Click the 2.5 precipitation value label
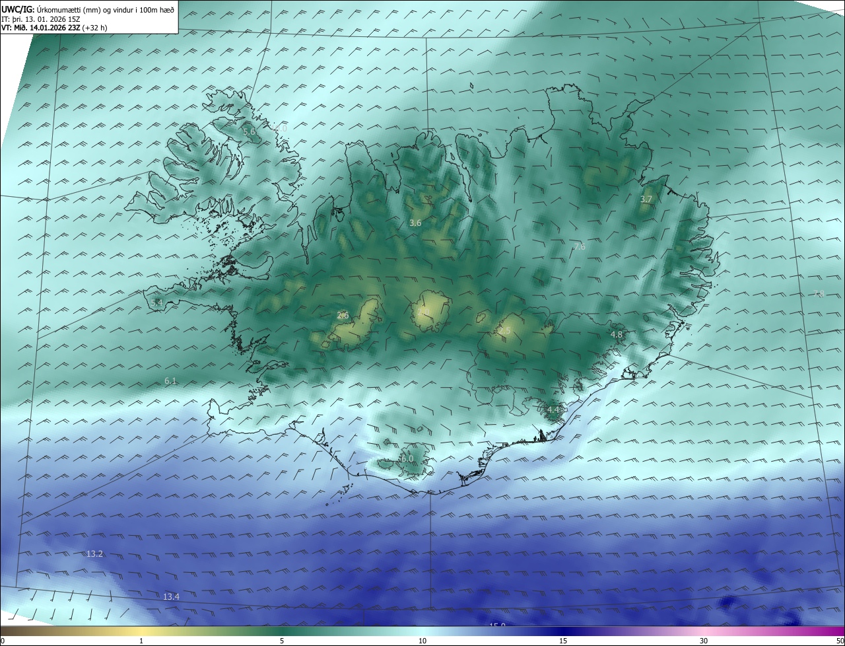This screenshot has height=646, width=845. (505, 330)
